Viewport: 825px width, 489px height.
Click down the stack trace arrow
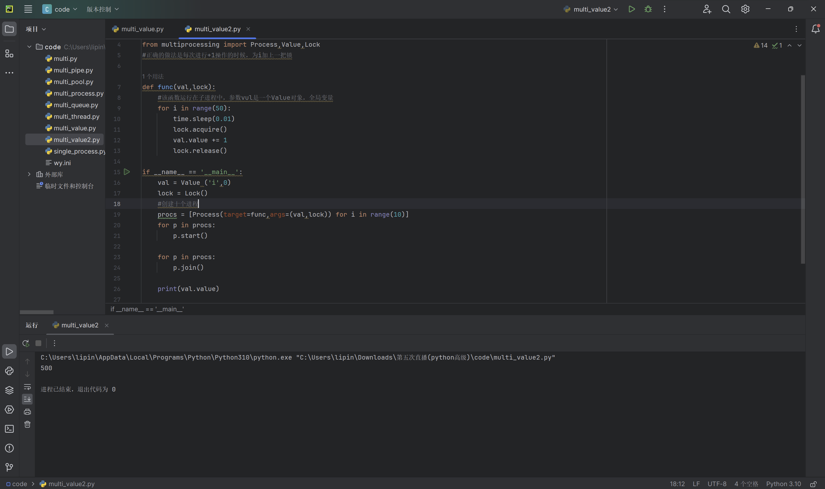point(27,374)
